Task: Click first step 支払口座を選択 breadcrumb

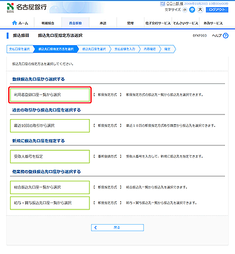Action: [x=19, y=49]
